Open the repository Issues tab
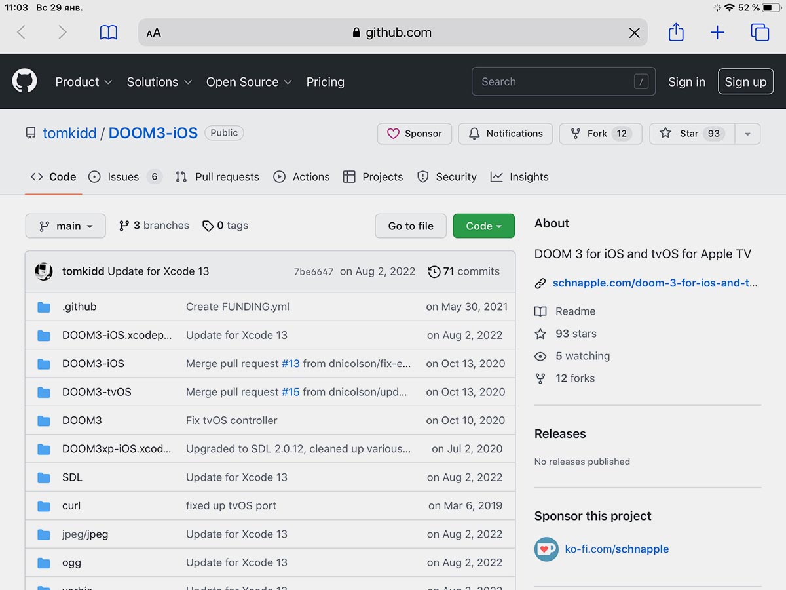This screenshot has width=786, height=590. coord(122,176)
